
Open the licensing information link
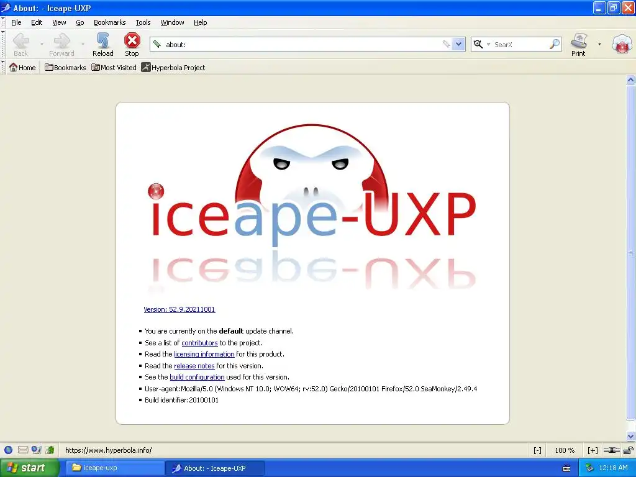click(x=204, y=354)
